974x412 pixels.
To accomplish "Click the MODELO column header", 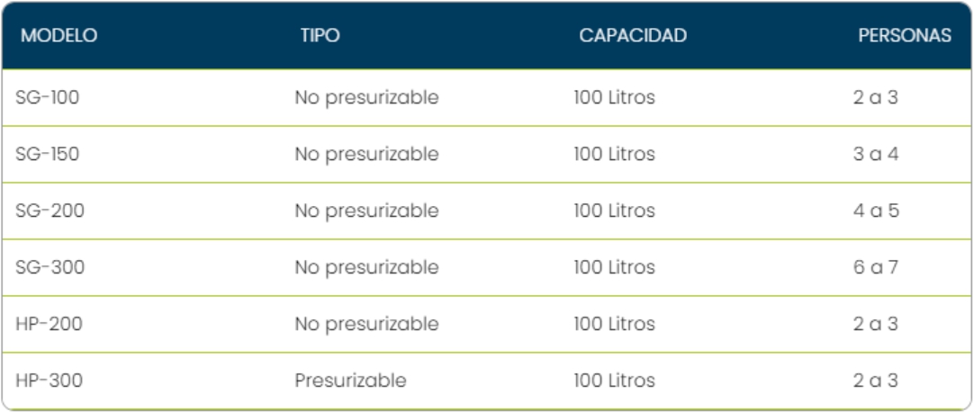I will [59, 36].
